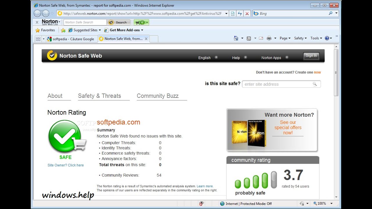Click the Add to Favorites Bar icon

pyautogui.click(x=63, y=30)
